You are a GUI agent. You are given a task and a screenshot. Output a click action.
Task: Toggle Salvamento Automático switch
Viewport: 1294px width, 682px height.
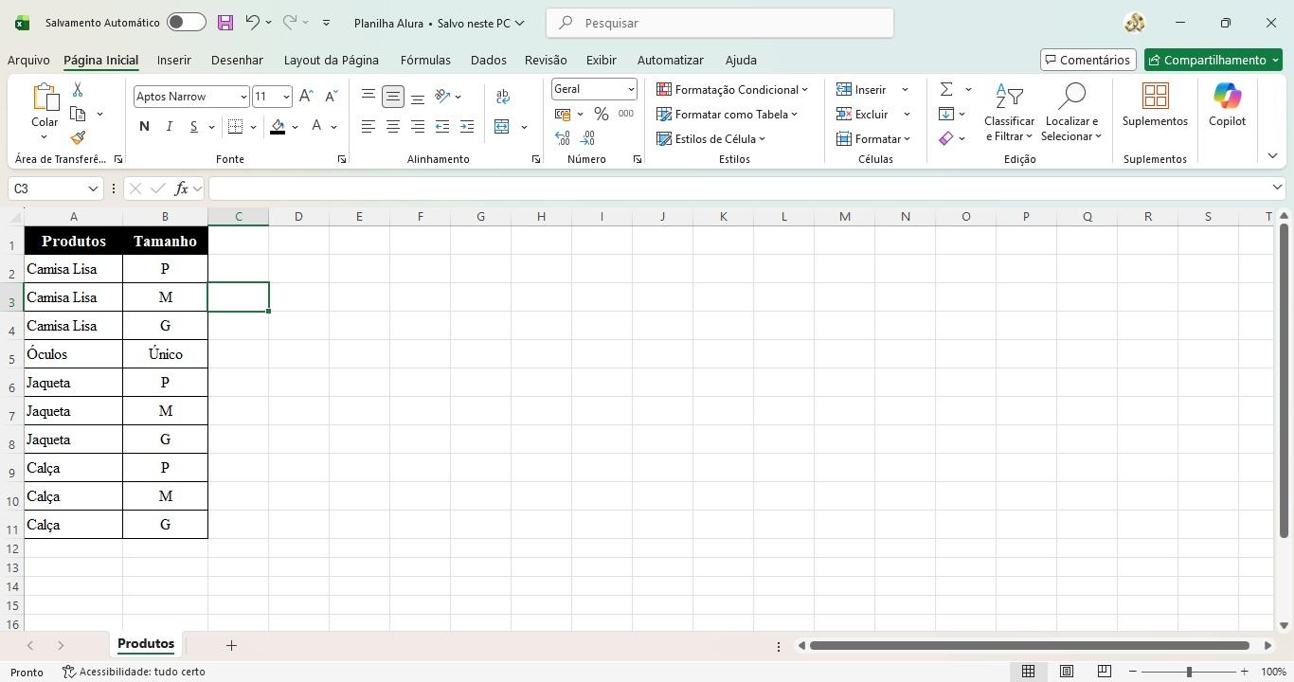pyautogui.click(x=186, y=23)
